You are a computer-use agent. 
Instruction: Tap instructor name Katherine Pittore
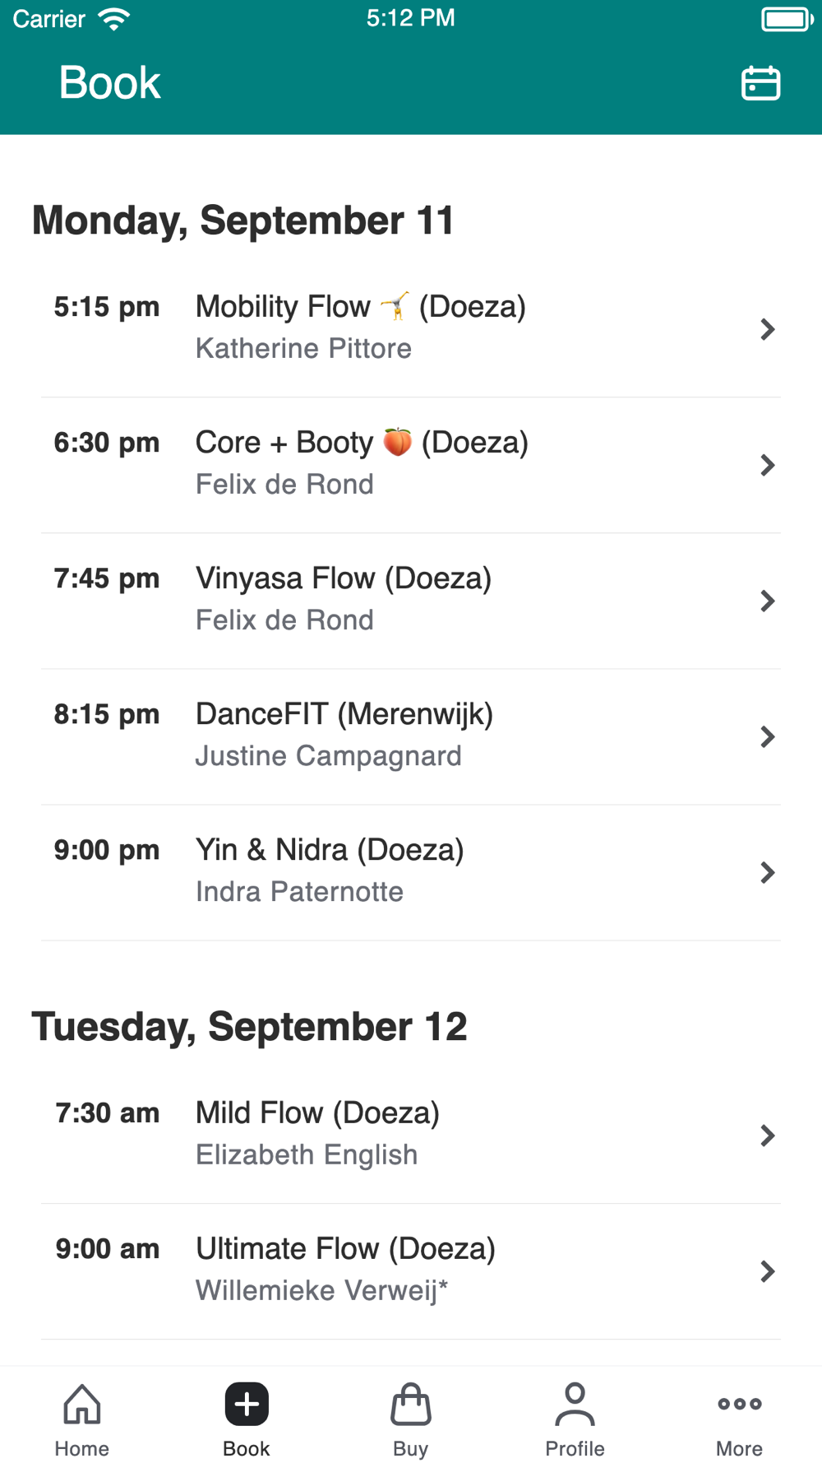coord(303,349)
